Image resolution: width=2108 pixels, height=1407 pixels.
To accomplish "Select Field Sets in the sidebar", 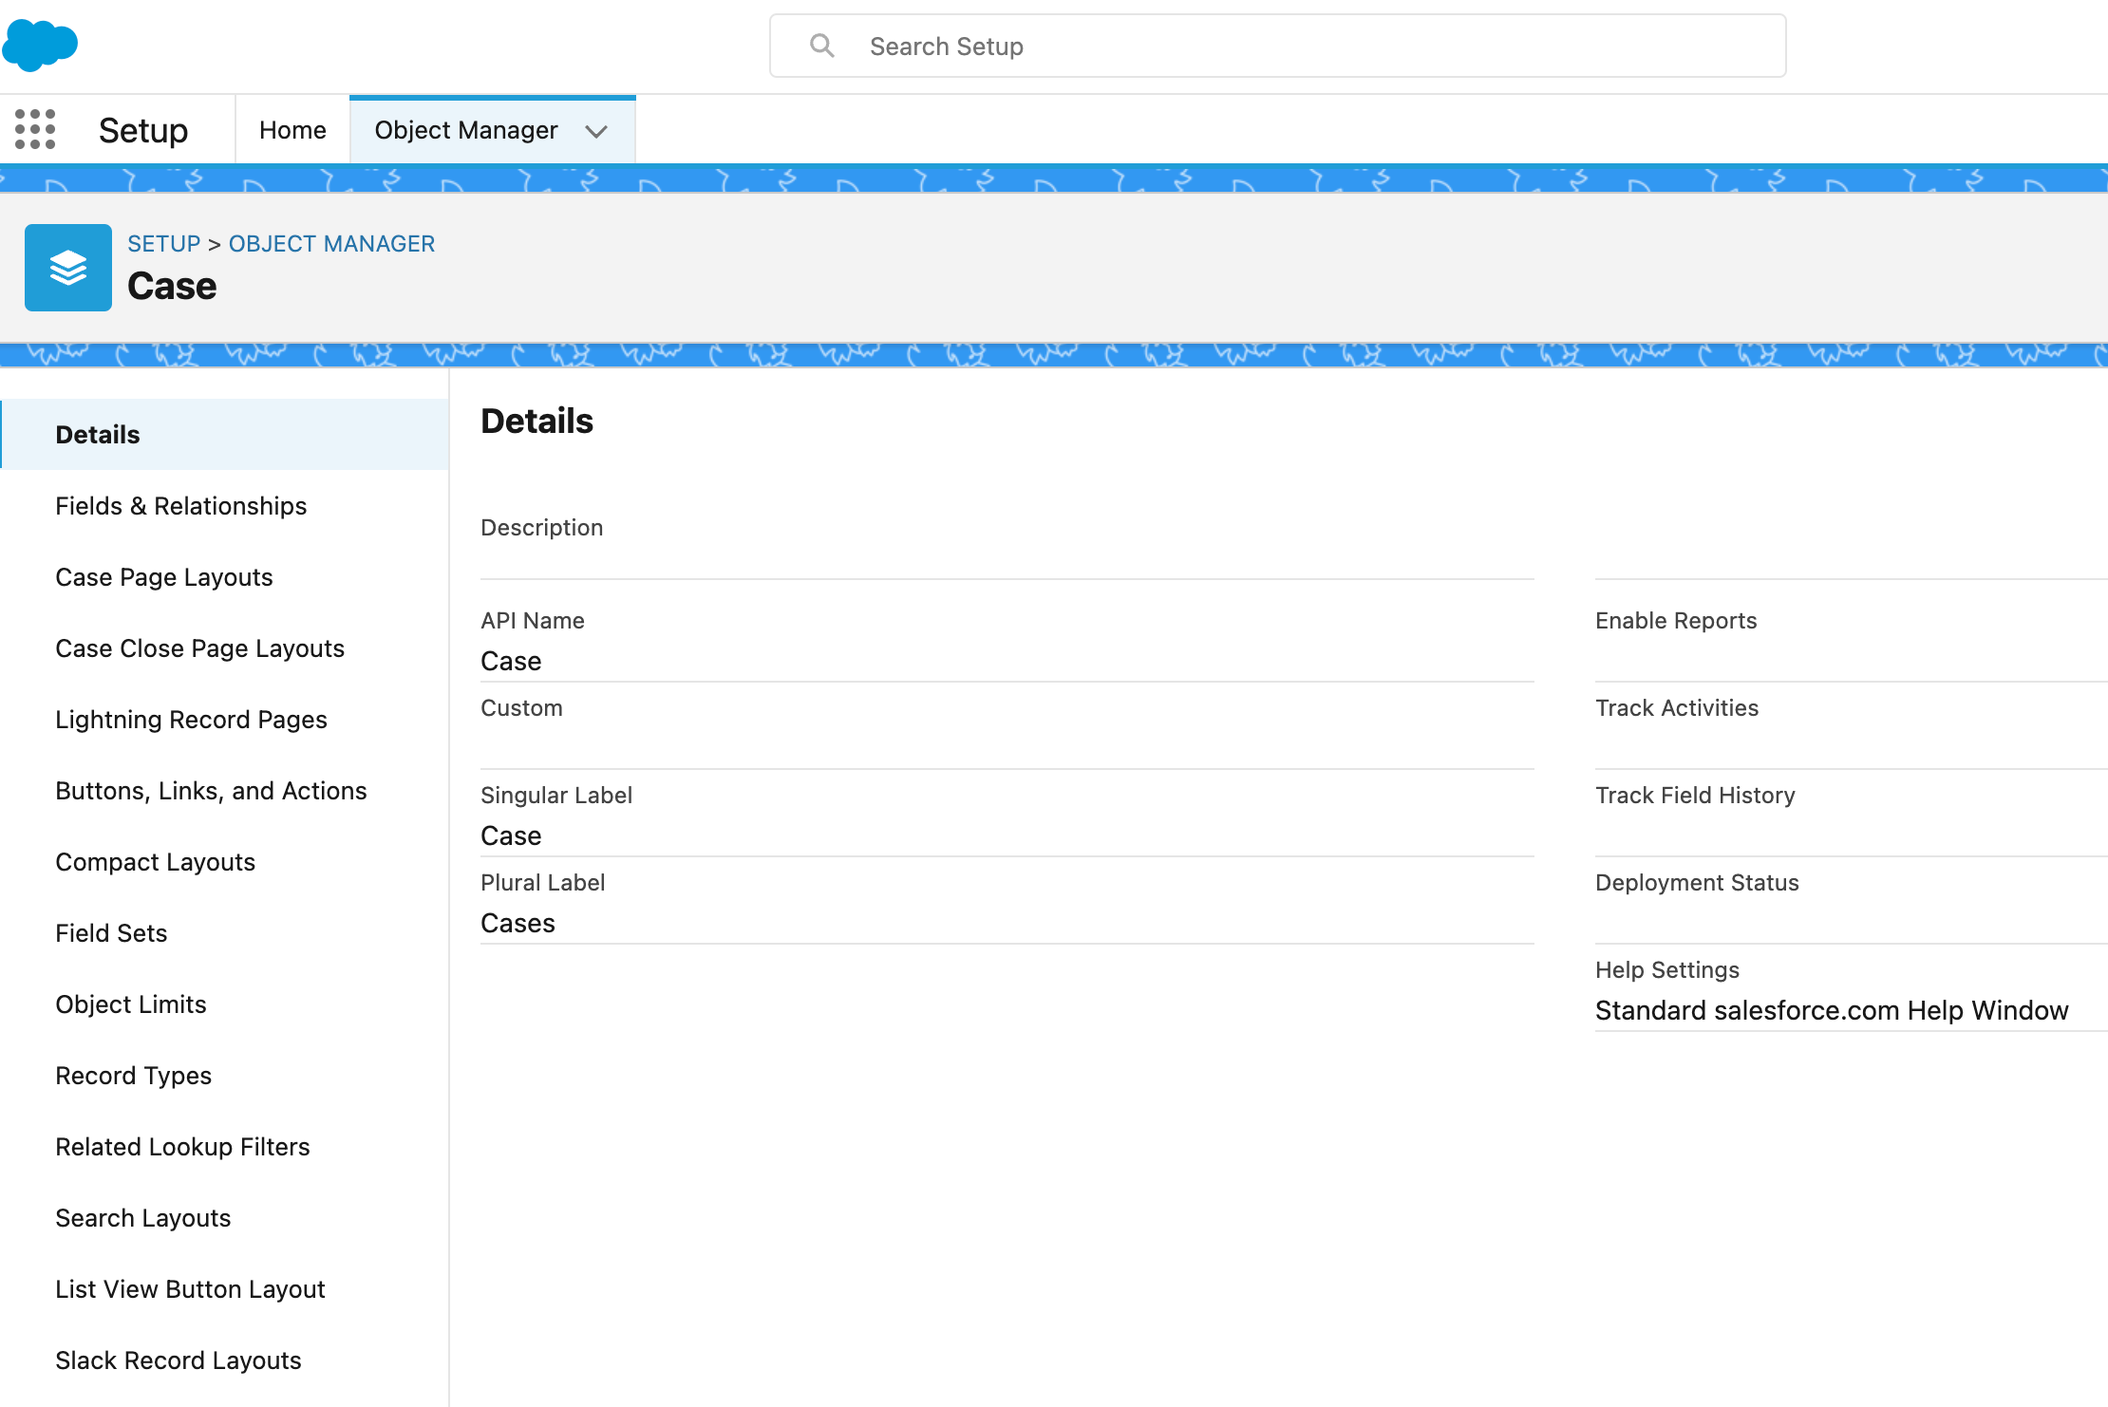I will tap(111, 932).
